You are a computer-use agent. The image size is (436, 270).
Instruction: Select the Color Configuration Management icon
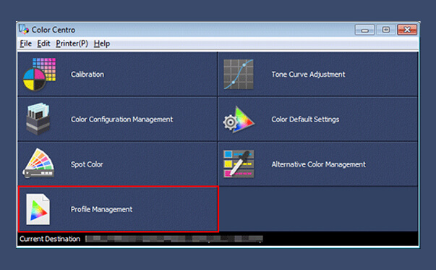point(38,119)
